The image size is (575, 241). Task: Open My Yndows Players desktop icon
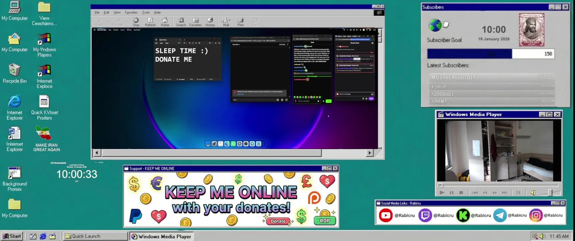[x=44, y=45]
